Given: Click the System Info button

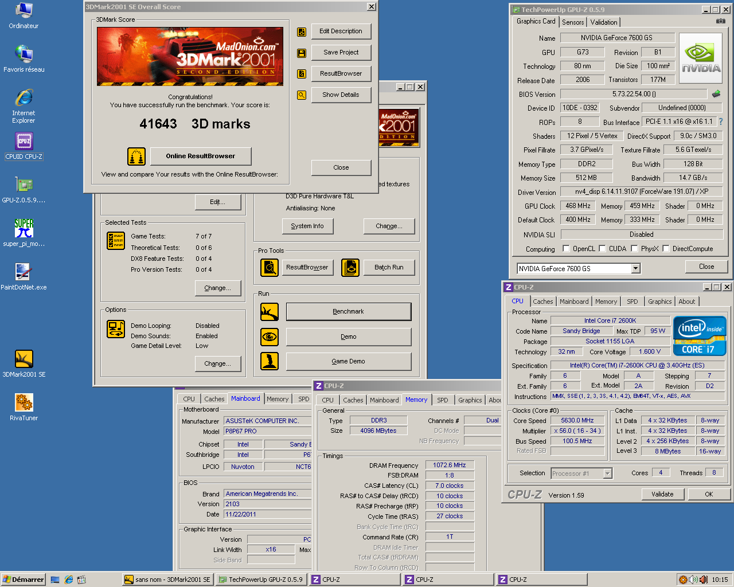Looking at the screenshot, I should [307, 226].
